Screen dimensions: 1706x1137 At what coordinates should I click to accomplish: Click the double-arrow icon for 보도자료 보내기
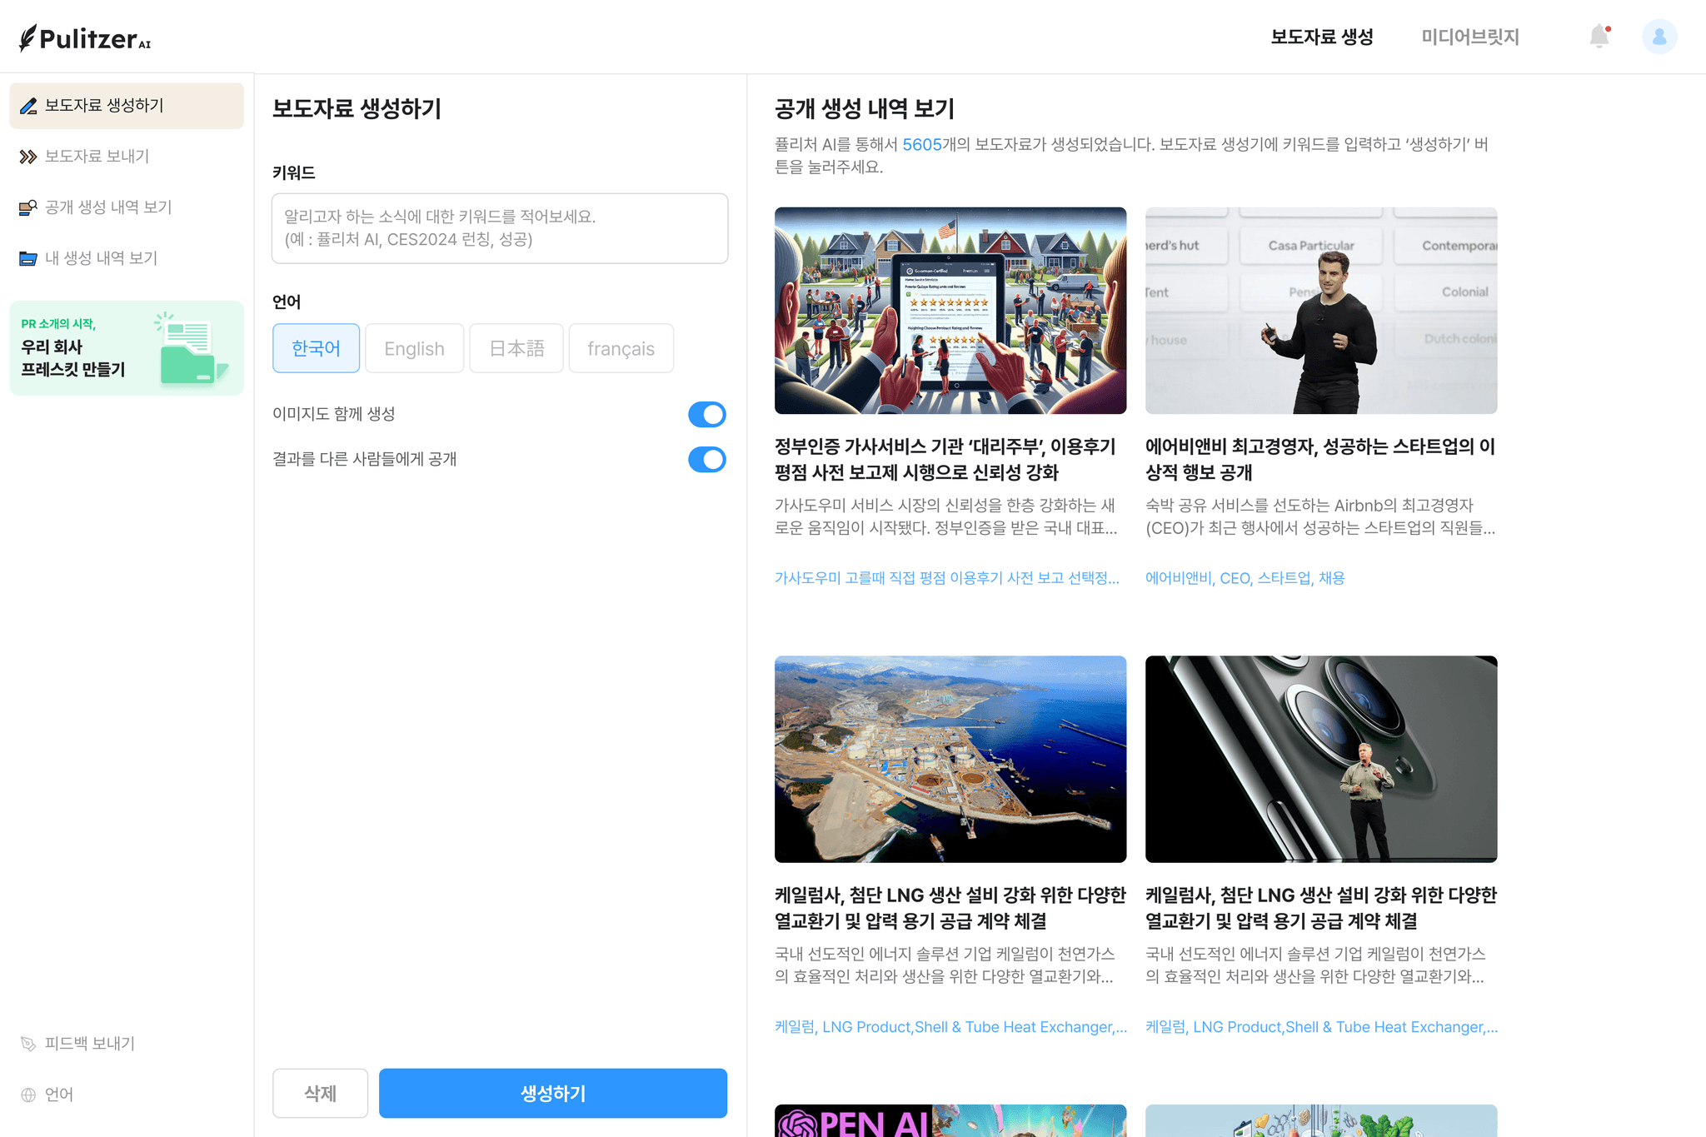(28, 157)
